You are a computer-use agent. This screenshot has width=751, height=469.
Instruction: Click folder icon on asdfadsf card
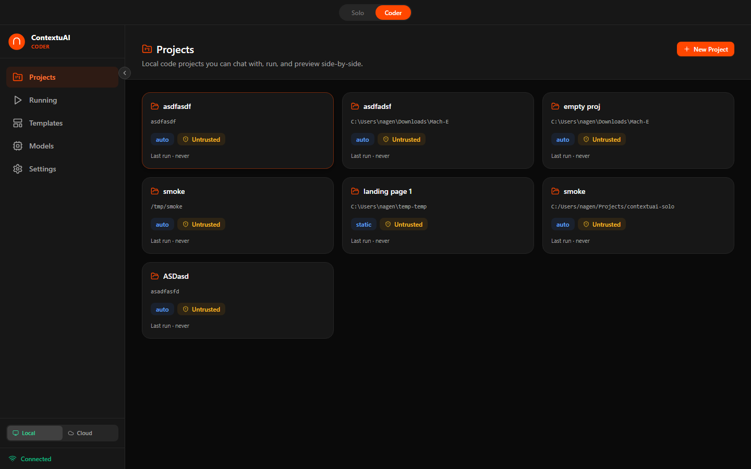point(355,106)
